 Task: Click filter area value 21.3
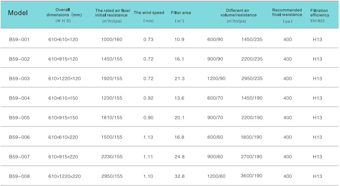(179, 79)
